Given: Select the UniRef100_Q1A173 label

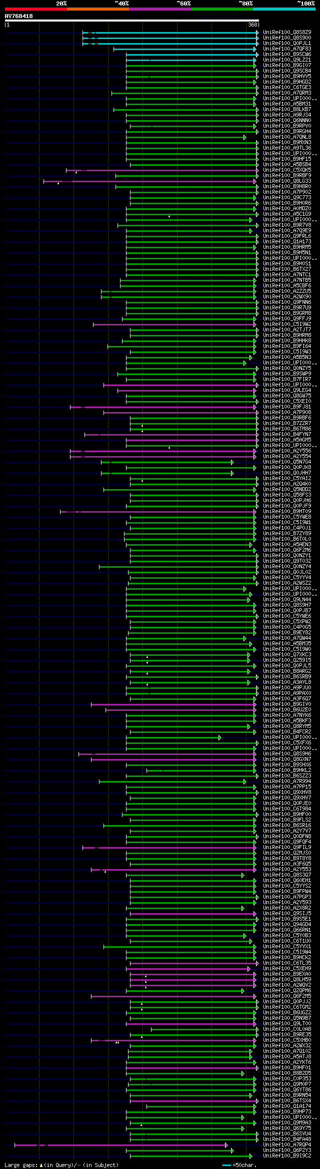Looking at the screenshot, I should point(287,241).
